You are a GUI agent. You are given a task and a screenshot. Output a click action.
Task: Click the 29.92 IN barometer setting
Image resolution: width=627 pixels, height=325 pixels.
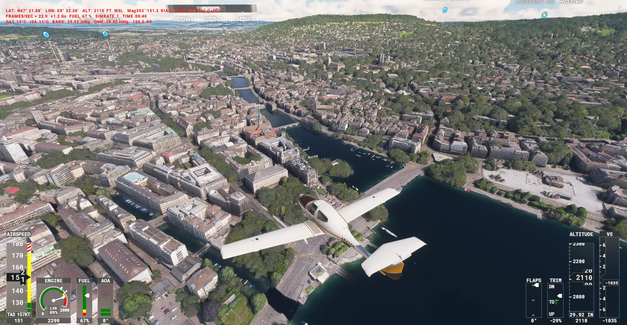(x=581, y=315)
